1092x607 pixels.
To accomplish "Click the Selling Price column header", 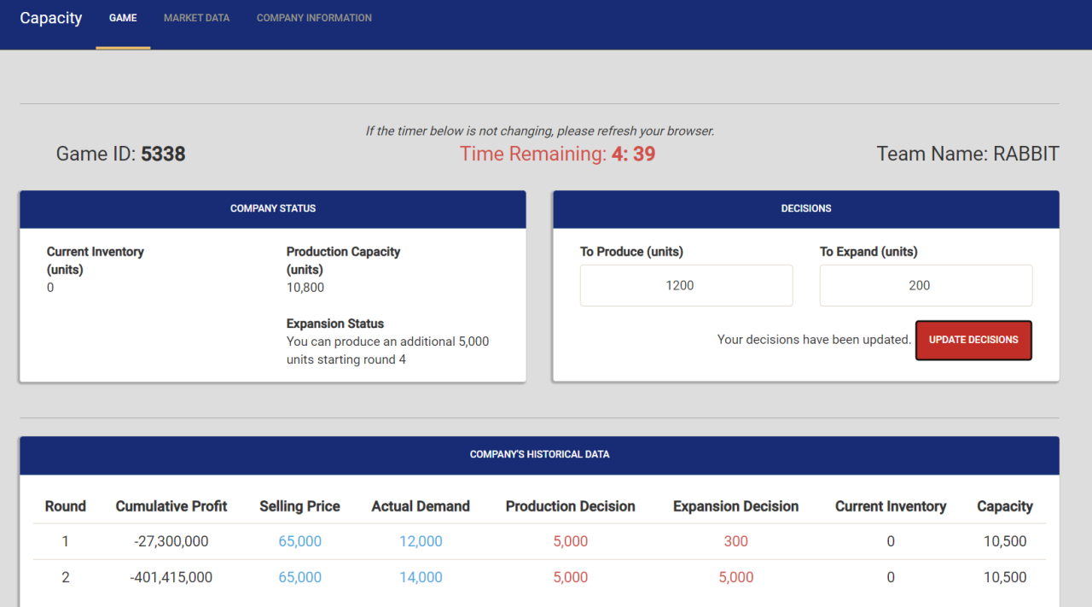I will [x=299, y=506].
